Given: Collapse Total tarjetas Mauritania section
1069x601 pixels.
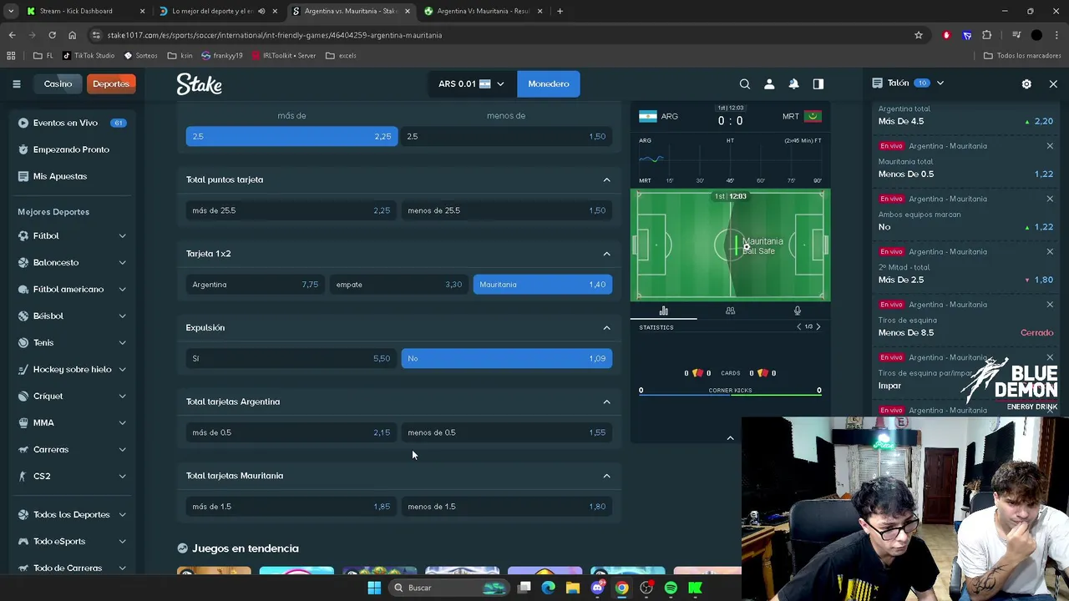Looking at the screenshot, I should 607,476.
